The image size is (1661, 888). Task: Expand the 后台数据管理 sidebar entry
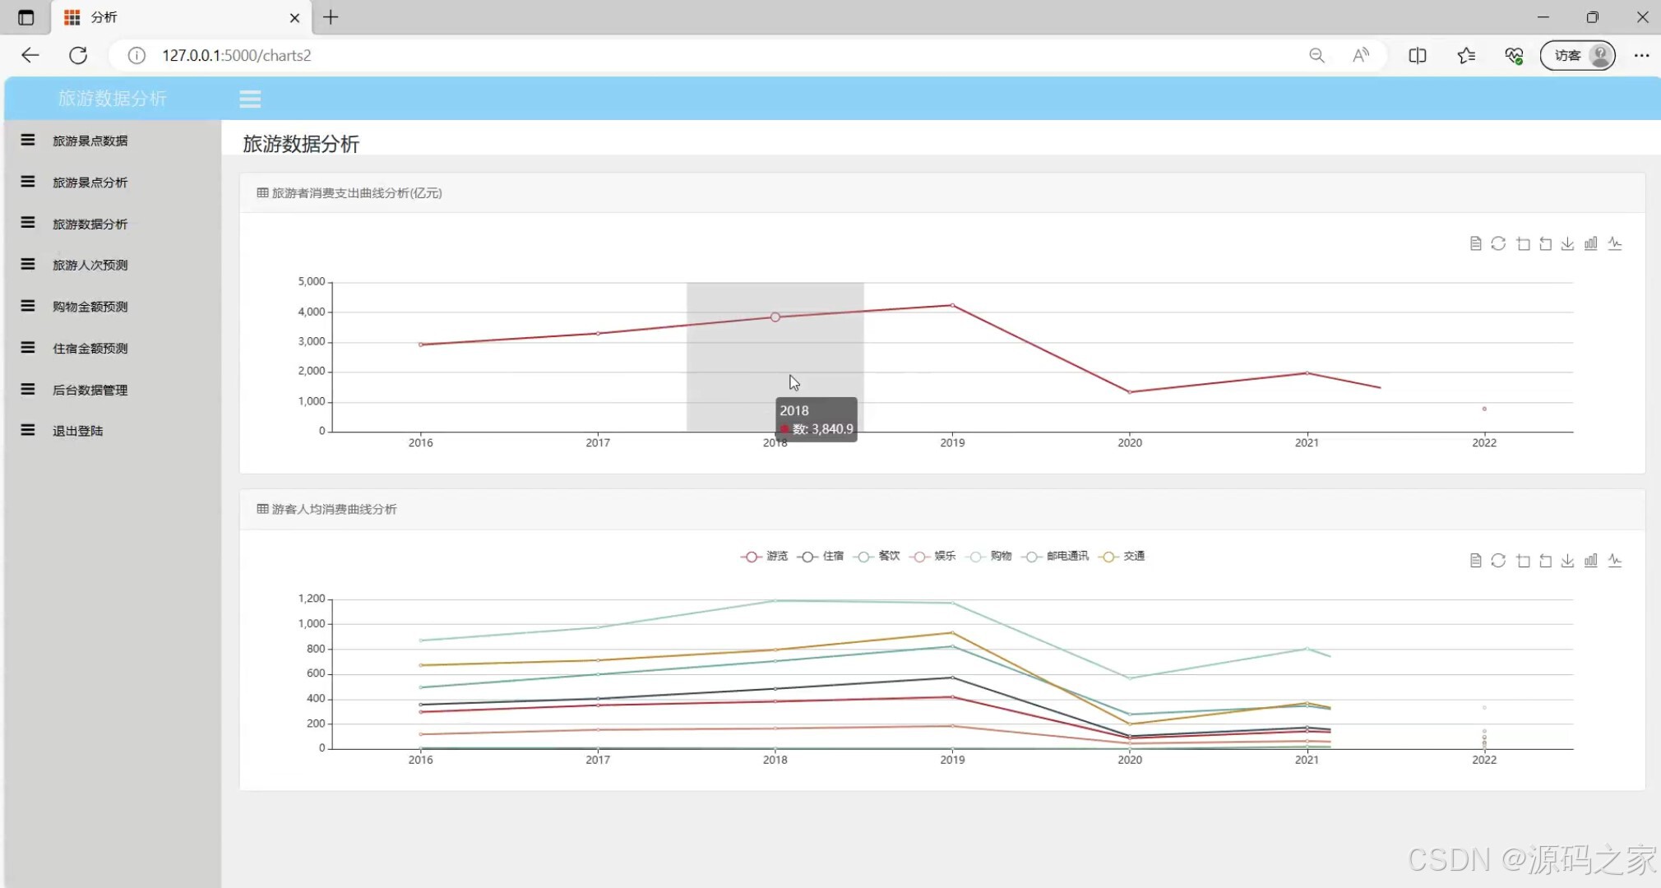90,390
